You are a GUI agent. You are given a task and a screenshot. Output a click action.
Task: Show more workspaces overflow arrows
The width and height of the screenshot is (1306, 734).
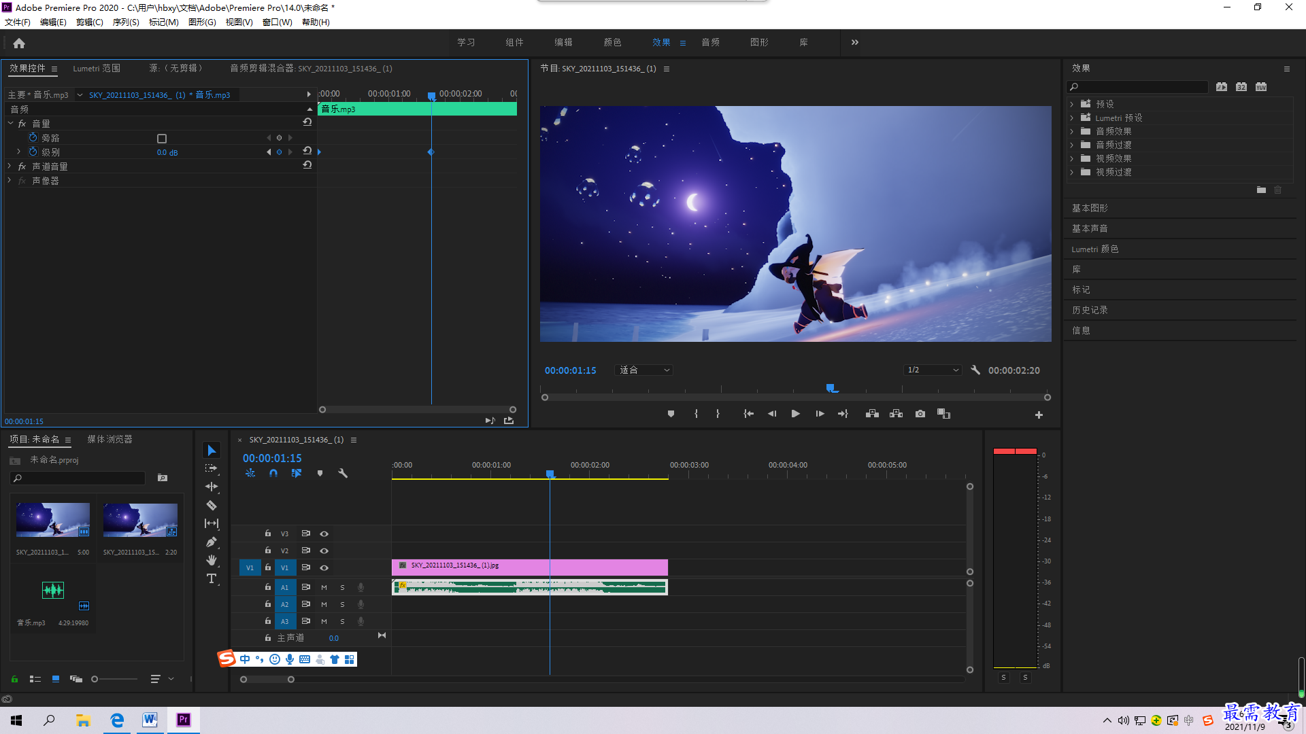point(854,42)
